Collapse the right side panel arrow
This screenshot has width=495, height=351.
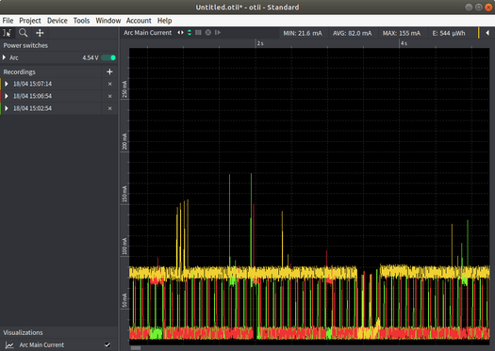pyautogui.click(x=487, y=33)
